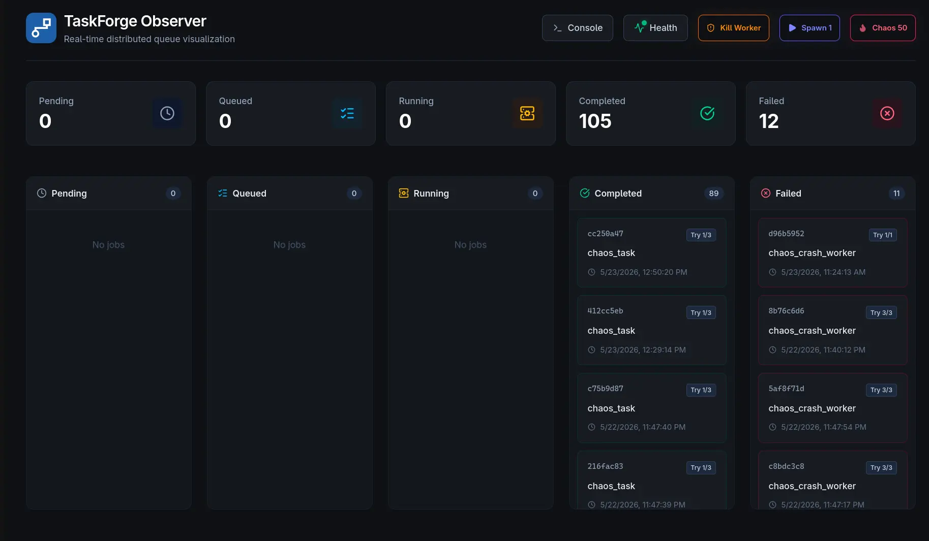Click the checkmark icon in Completed stat card
Screen dimensions: 929x541
(707, 113)
